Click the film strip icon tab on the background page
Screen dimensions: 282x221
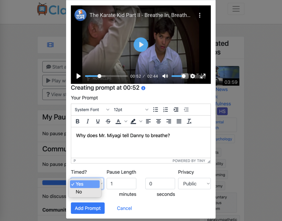pyautogui.click(x=50, y=45)
